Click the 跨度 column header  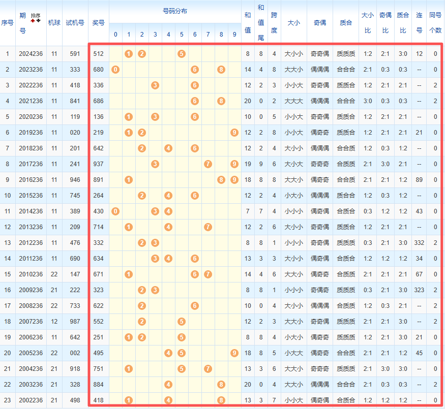(x=274, y=23)
